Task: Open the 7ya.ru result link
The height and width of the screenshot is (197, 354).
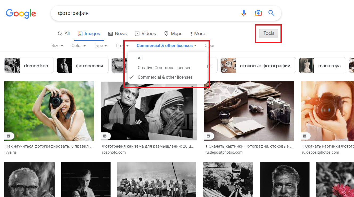Action: click(x=49, y=146)
